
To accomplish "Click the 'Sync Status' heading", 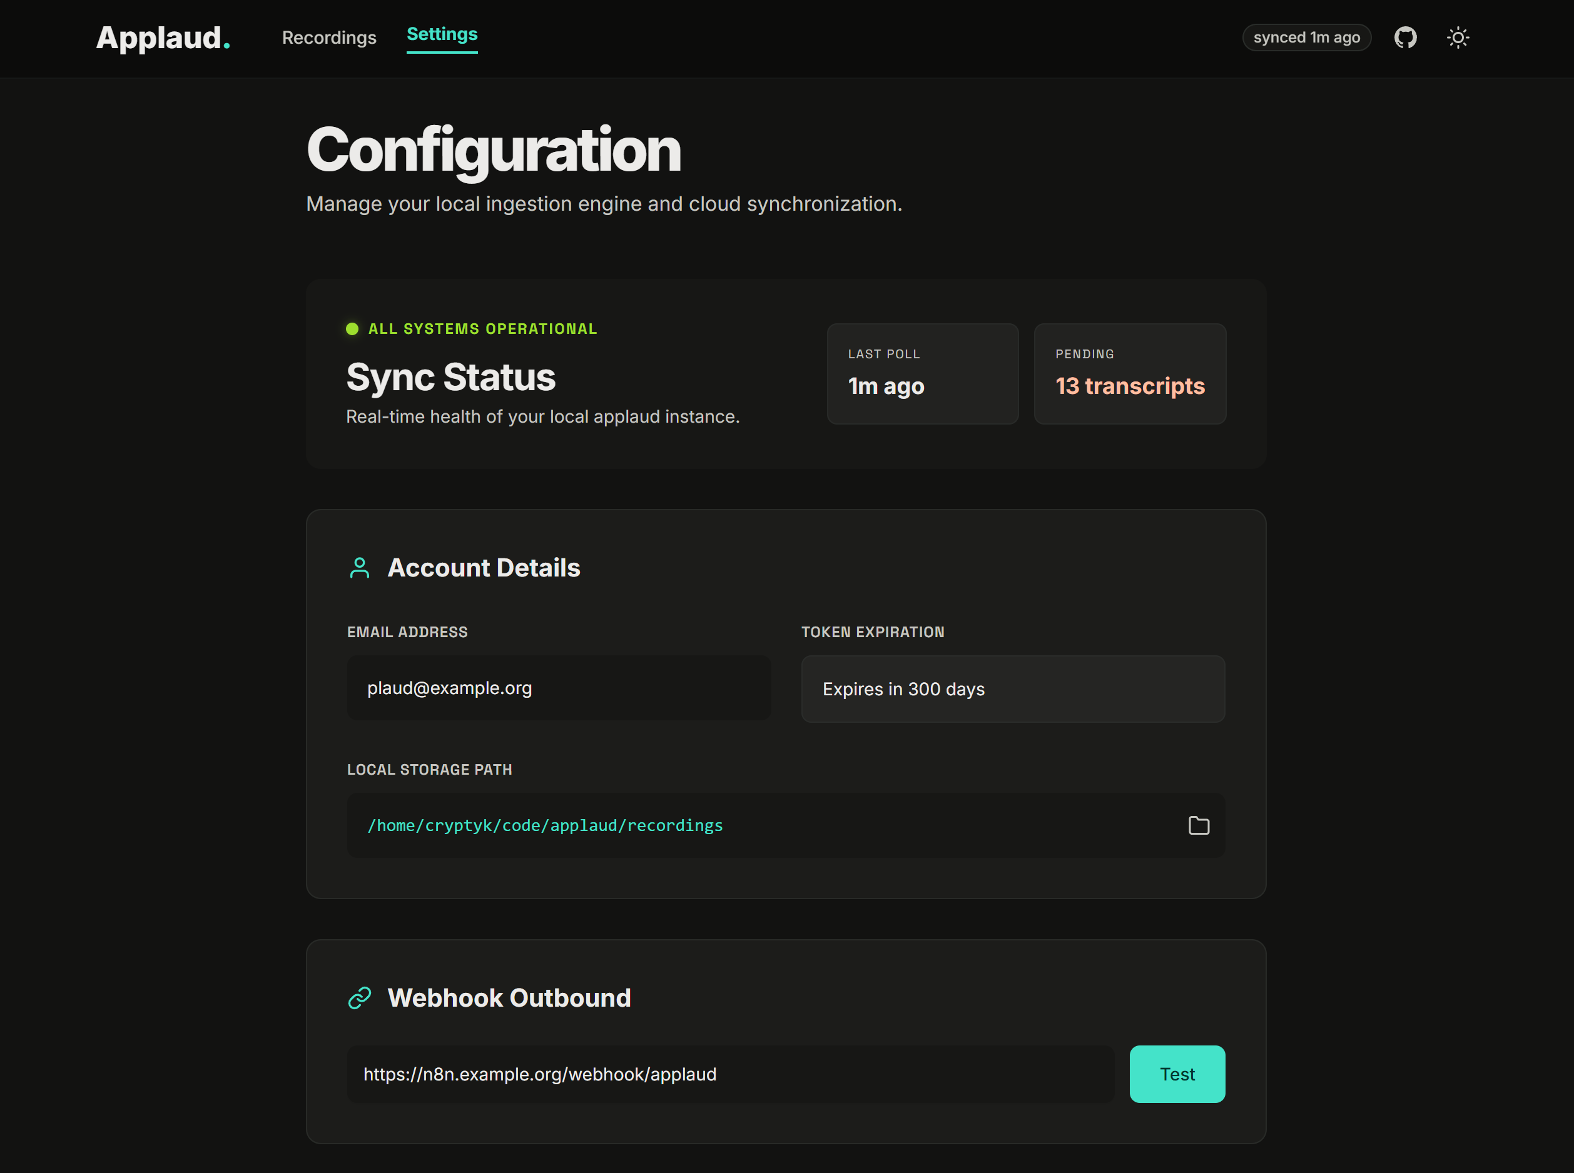I will [x=450, y=377].
